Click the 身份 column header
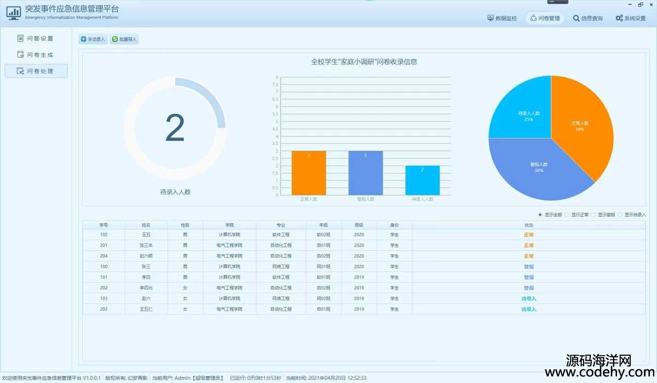Viewport: 657px width, 383px height. click(394, 225)
